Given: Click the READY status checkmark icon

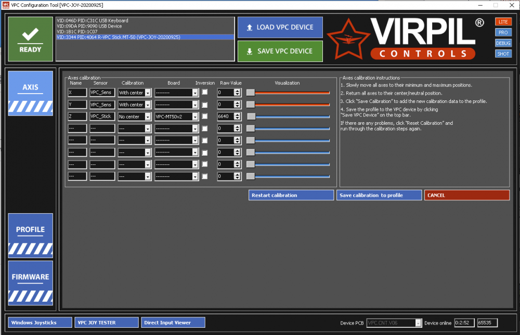Looking at the screenshot, I should [x=30, y=34].
